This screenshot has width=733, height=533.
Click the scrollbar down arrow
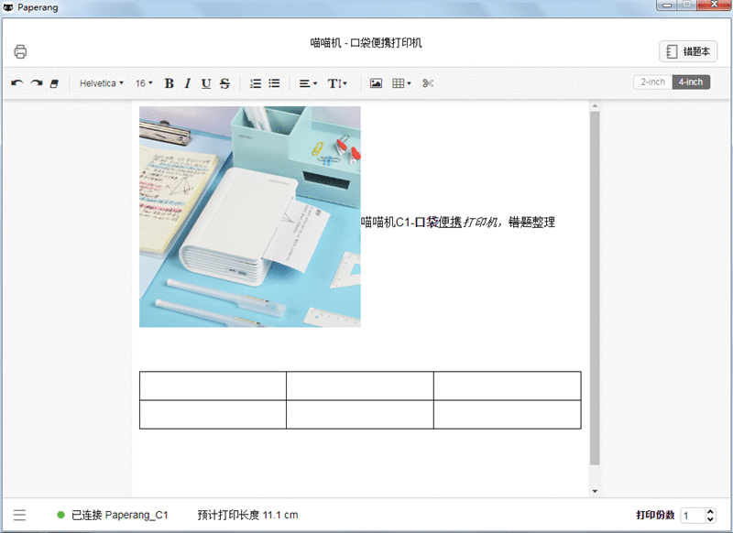pos(595,491)
